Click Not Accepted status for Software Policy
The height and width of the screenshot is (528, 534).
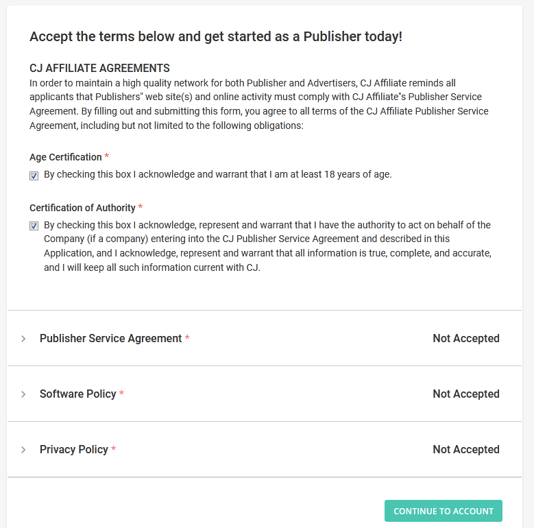click(x=466, y=394)
